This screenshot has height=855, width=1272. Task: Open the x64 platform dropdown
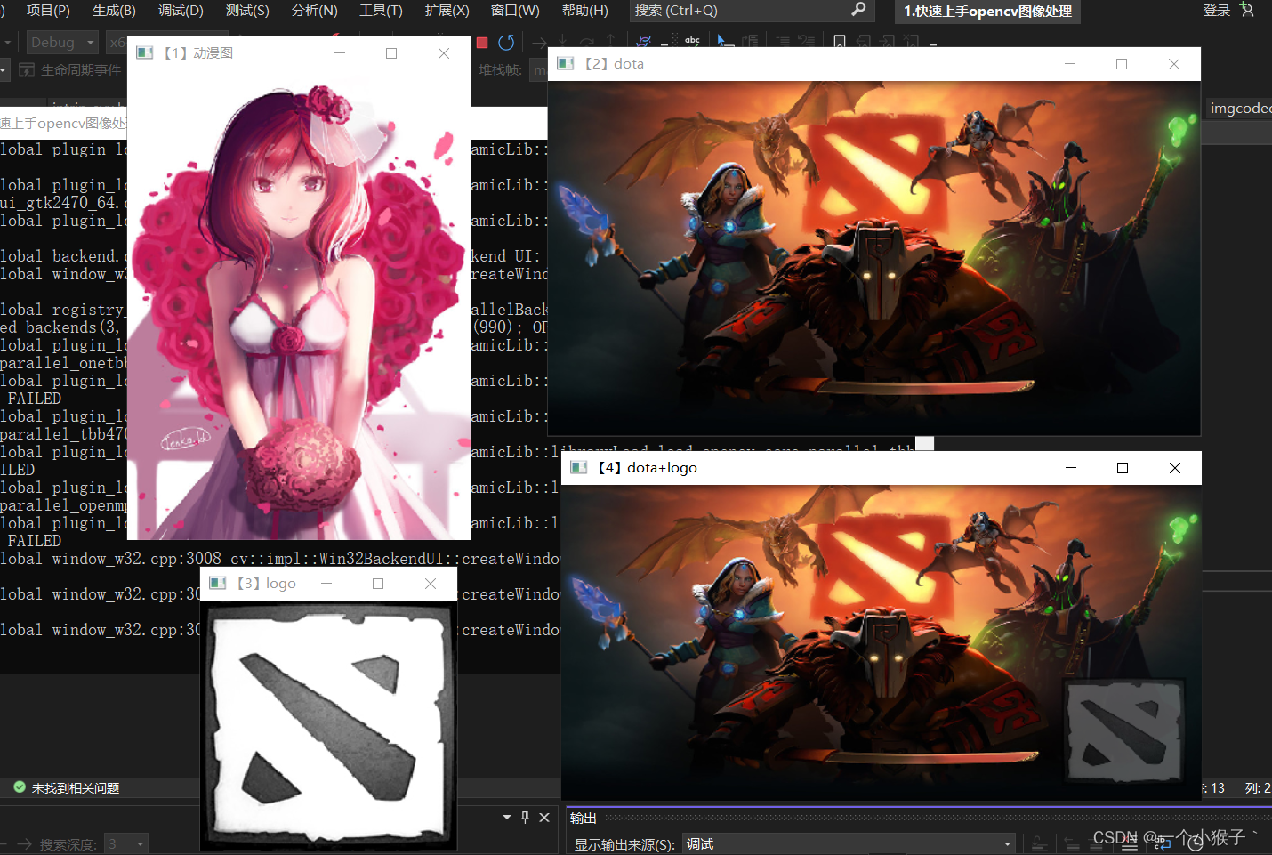pos(117,42)
